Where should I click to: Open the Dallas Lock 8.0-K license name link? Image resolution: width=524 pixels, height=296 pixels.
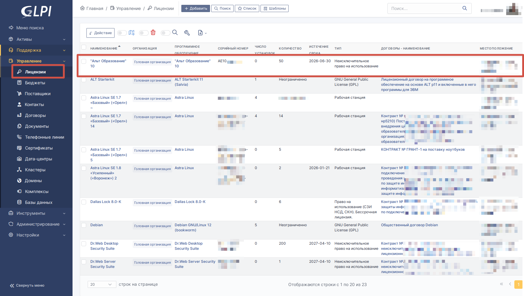106,202
